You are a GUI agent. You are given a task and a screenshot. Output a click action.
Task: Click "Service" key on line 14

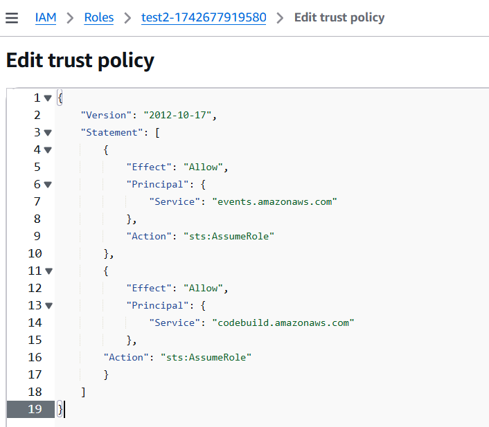pos(175,322)
